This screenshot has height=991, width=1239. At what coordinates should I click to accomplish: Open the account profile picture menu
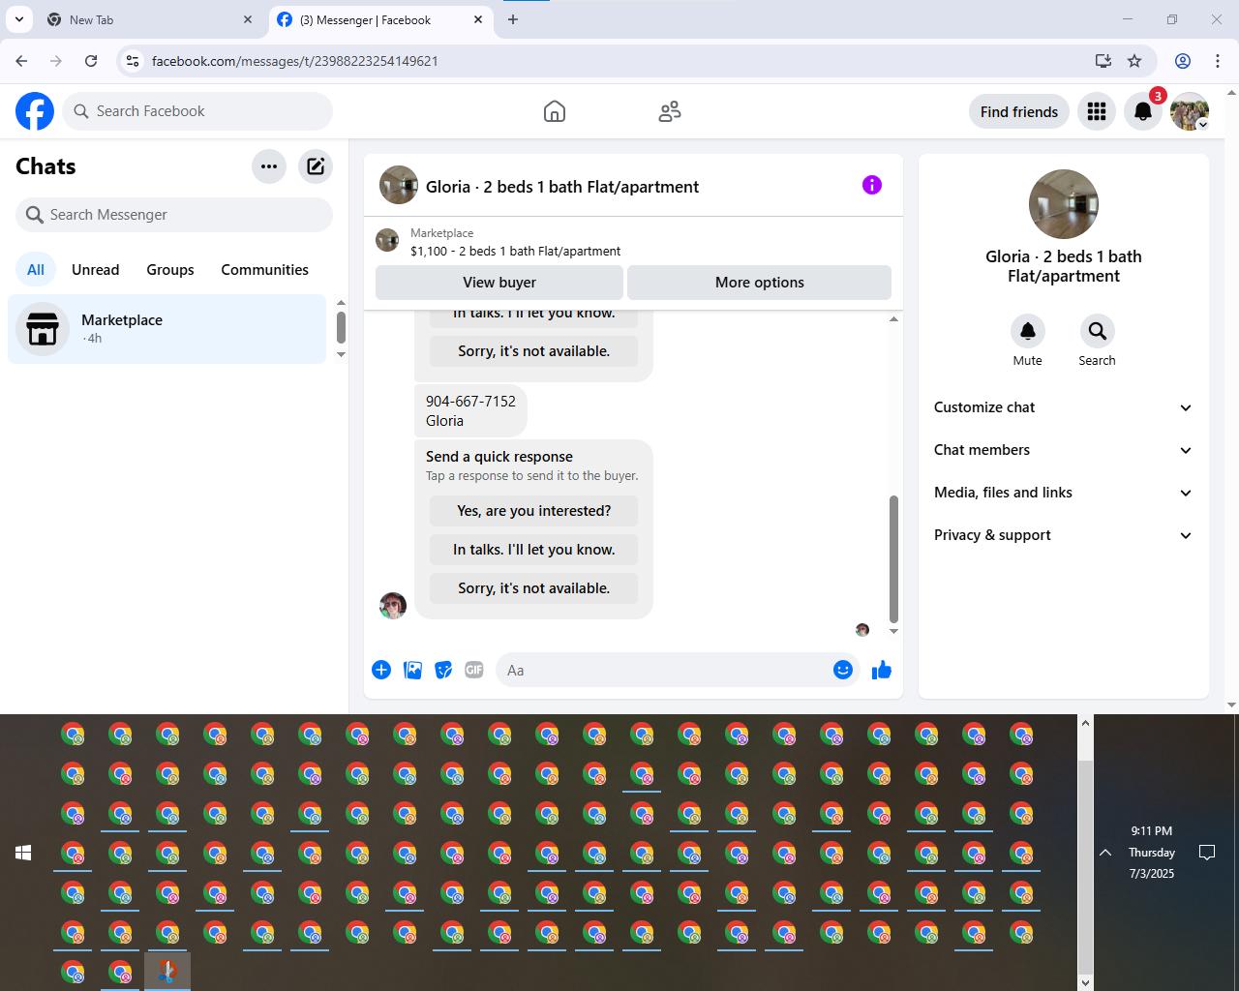(1190, 111)
